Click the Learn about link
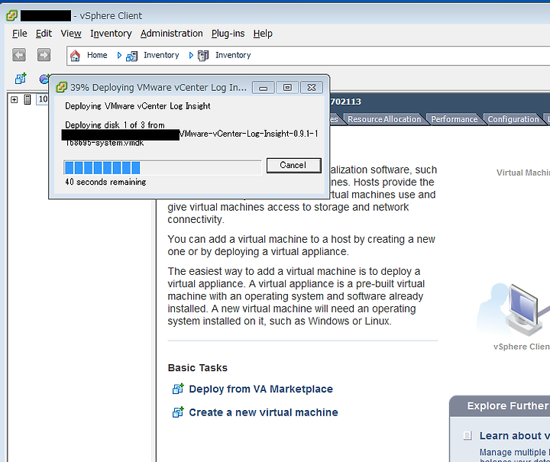 point(515,436)
